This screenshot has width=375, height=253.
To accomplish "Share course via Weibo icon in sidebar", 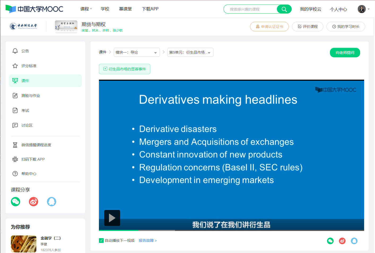I will (x=33, y=202).
